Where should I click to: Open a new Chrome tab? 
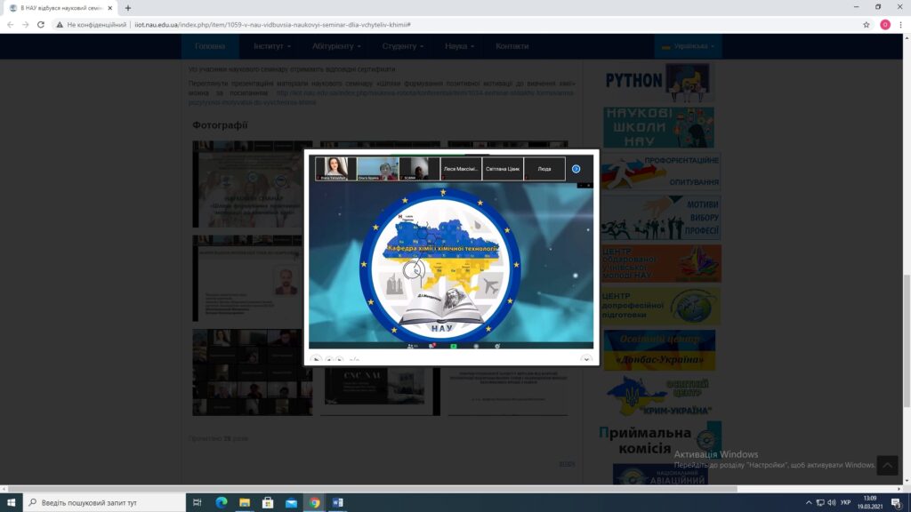(128, 8)
